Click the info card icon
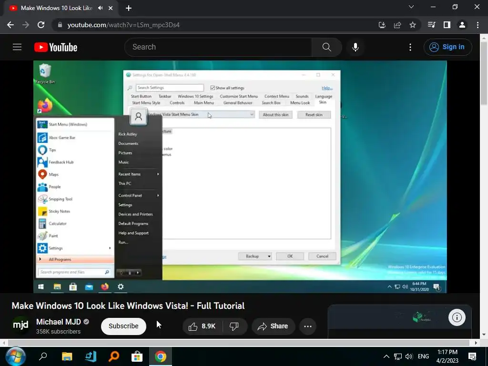Viewport: 488px width, 366px height. (457, 317)
